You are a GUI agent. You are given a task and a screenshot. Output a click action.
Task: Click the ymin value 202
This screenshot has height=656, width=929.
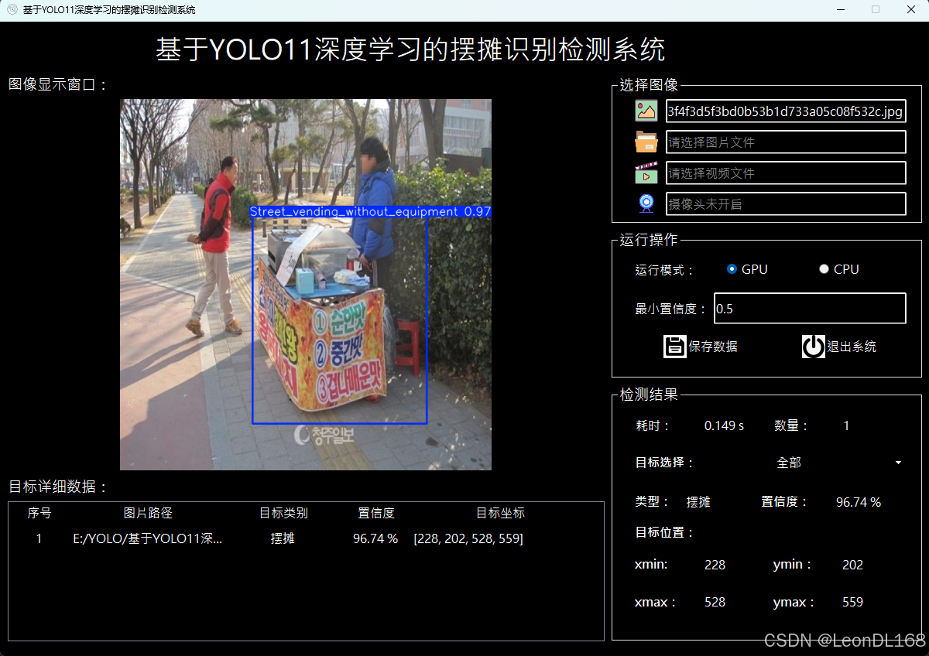pyautogui.click(x=852, y=565)
